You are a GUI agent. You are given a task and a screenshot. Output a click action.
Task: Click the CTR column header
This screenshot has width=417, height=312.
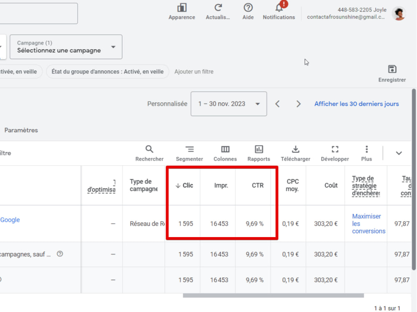(257, 186)
